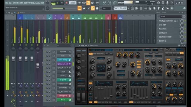Open the EDIT menu
The image size is (191, 107).
[11, 3]
